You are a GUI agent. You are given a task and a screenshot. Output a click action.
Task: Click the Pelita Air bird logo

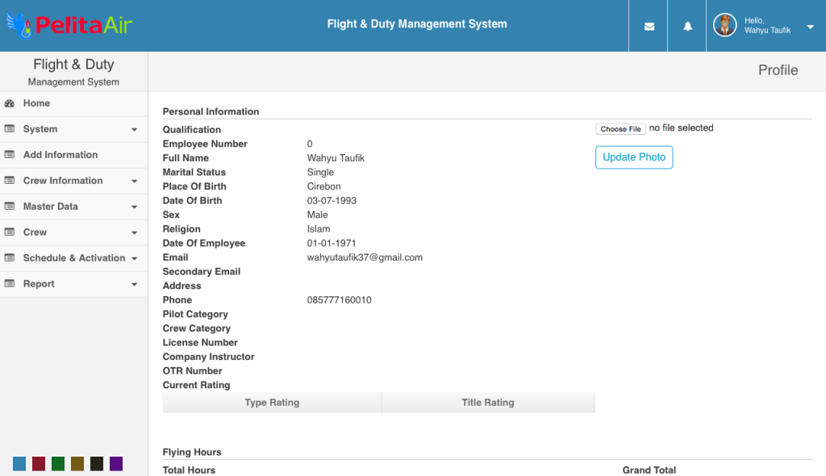pos(19,26)
